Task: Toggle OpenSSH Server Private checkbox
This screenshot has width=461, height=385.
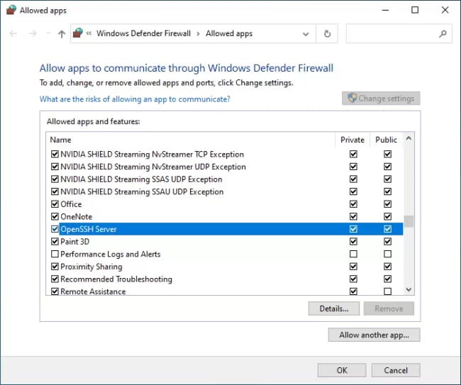Action: 353,229
